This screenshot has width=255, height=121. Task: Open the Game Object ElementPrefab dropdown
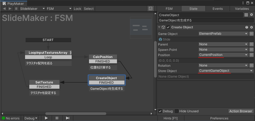click(x=223, y=34)
